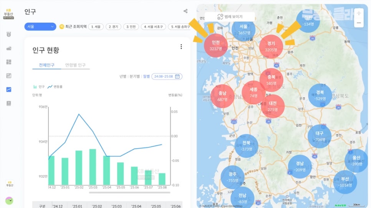Open the dashboard grid icon in sidebar
The height and width of the screenshot is (208, 371).
[9, 62]
